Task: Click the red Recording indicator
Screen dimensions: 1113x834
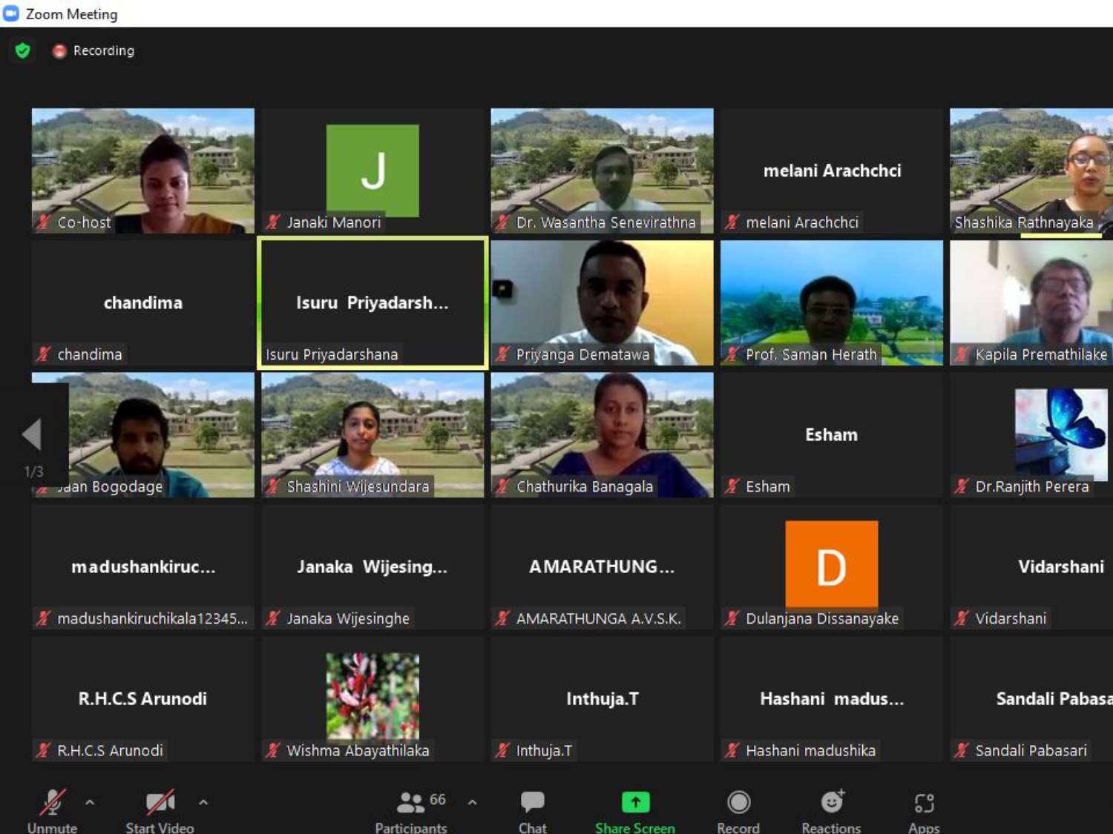Action: click(x=93, y=50)
